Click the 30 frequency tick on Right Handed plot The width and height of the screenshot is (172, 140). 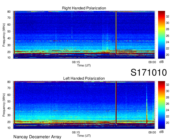(x=9, y=45)
